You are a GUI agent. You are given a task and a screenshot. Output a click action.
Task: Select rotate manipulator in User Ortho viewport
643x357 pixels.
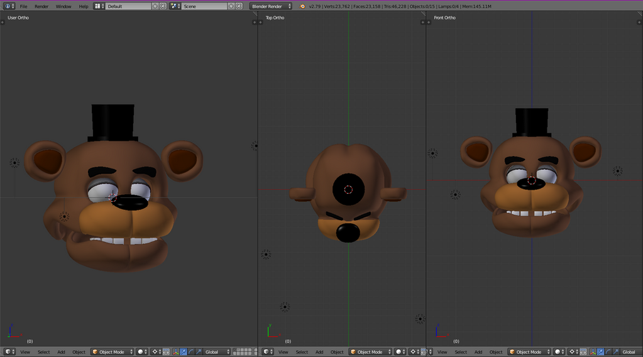click(191, 352)
